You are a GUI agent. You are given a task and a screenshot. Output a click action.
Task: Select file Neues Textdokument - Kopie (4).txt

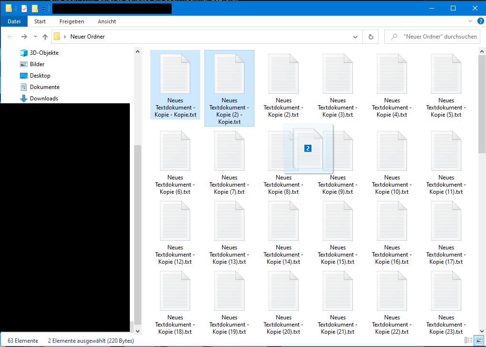392,85
